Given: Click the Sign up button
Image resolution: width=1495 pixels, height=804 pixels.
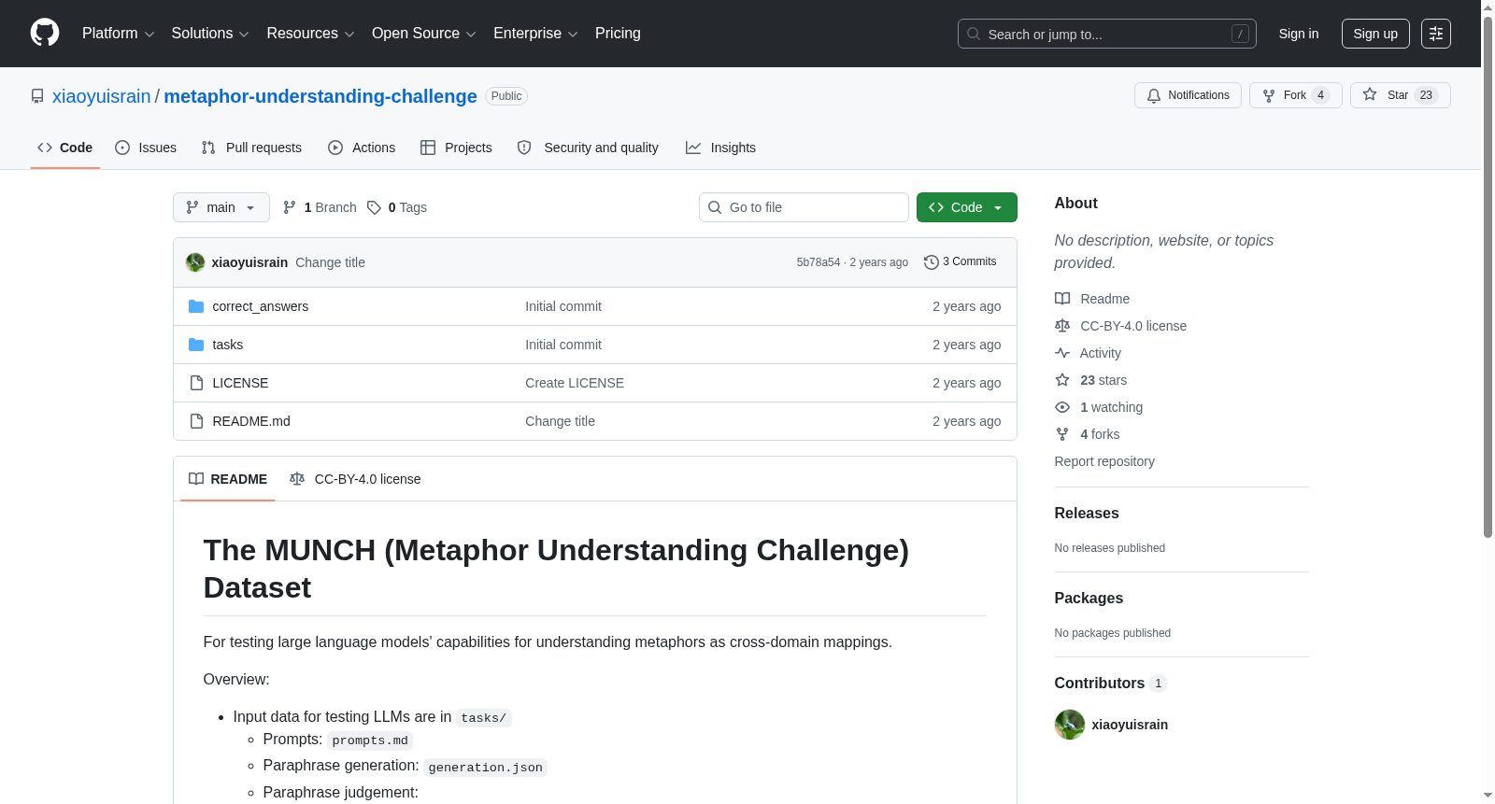Looking at the screenshot, I should point(1375,34).
